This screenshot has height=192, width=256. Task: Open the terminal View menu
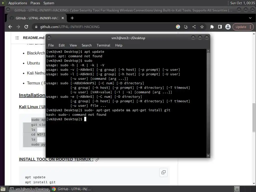tap(73, 45)
